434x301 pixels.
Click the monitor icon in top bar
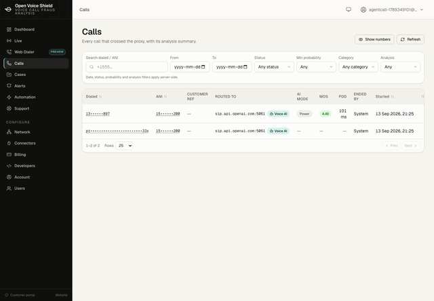coord(349,9)
